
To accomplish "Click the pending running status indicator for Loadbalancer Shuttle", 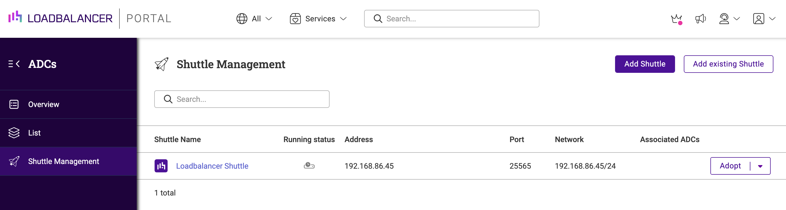I will (x=309, y=166).
